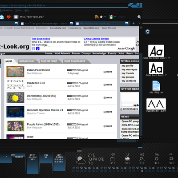Open the 'Itsadzoke 0.46' font entry

click(x=36, y=83)
